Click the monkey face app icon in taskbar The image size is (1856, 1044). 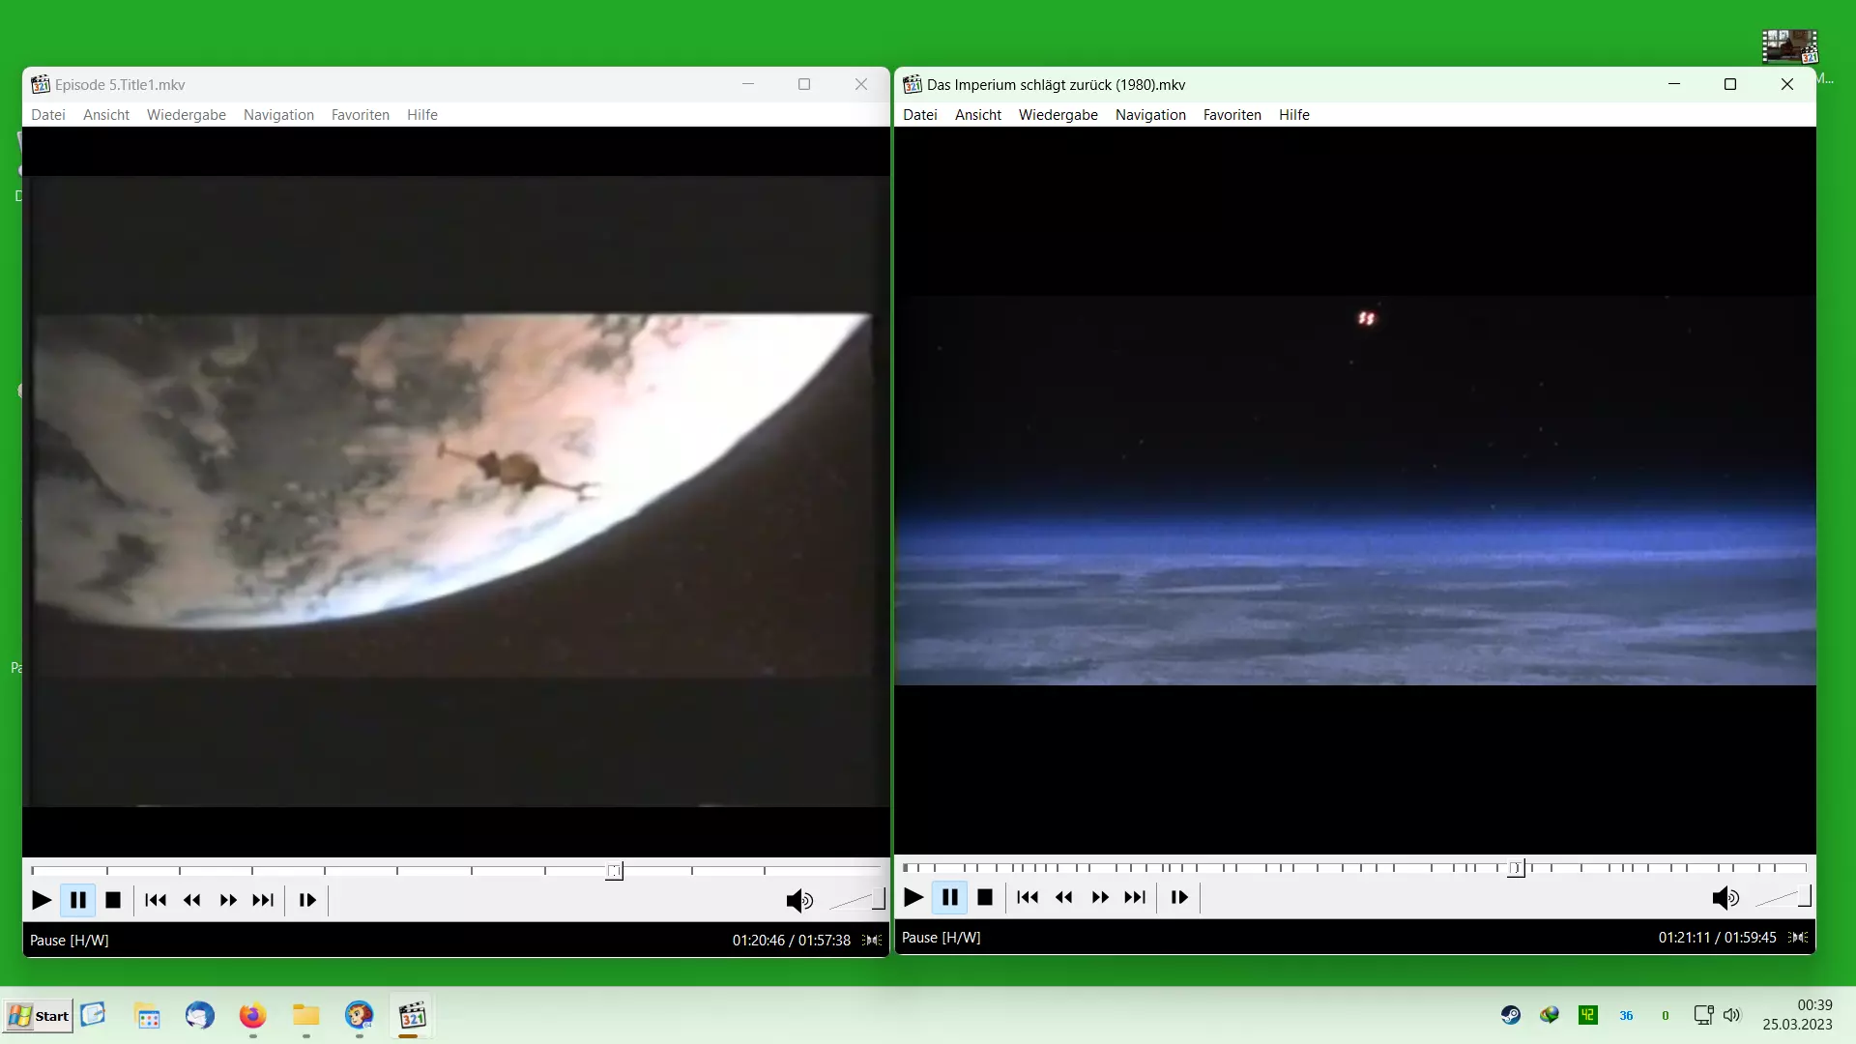(x=359, y=1016)
